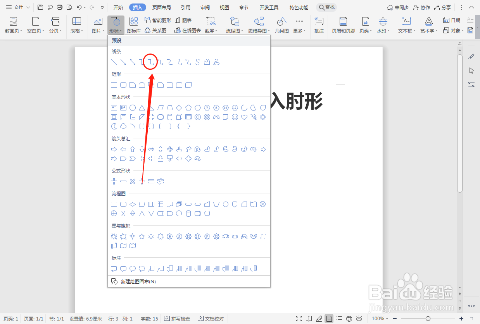Open the 水印 dropdown
This screenshot has width=480, height=324.
[x=383, y=31]
